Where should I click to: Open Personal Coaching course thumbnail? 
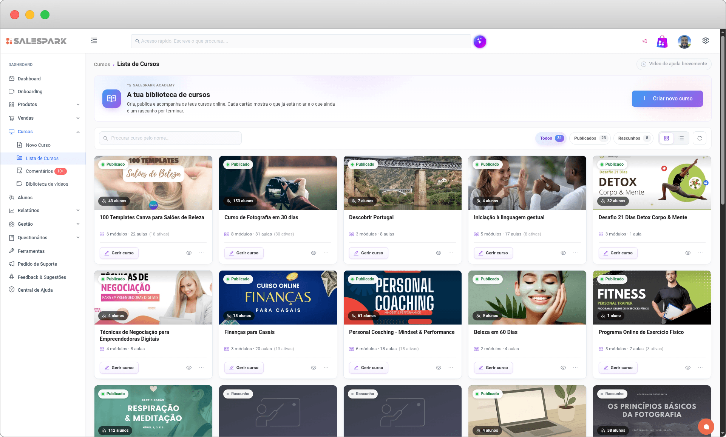(403, 297)
